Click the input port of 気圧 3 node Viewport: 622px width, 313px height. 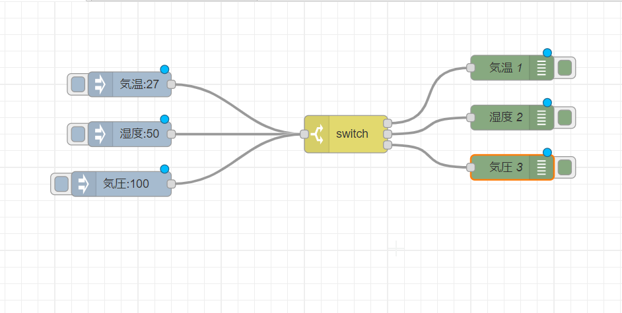click(470, 168)
